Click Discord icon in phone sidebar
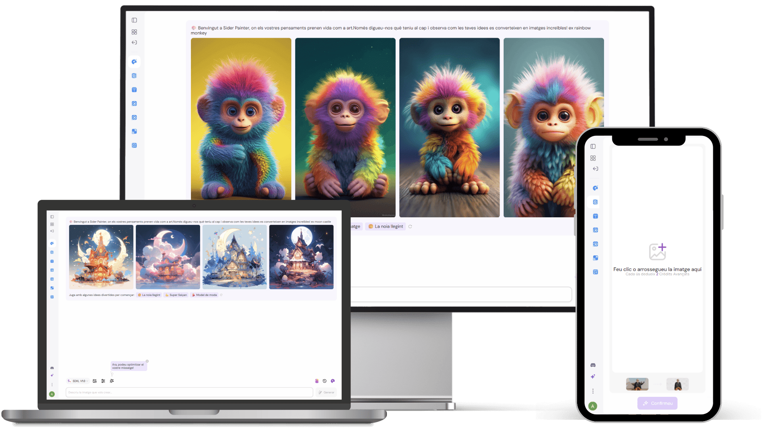Screen dimensions: 762x429 [x=593, y=365]
